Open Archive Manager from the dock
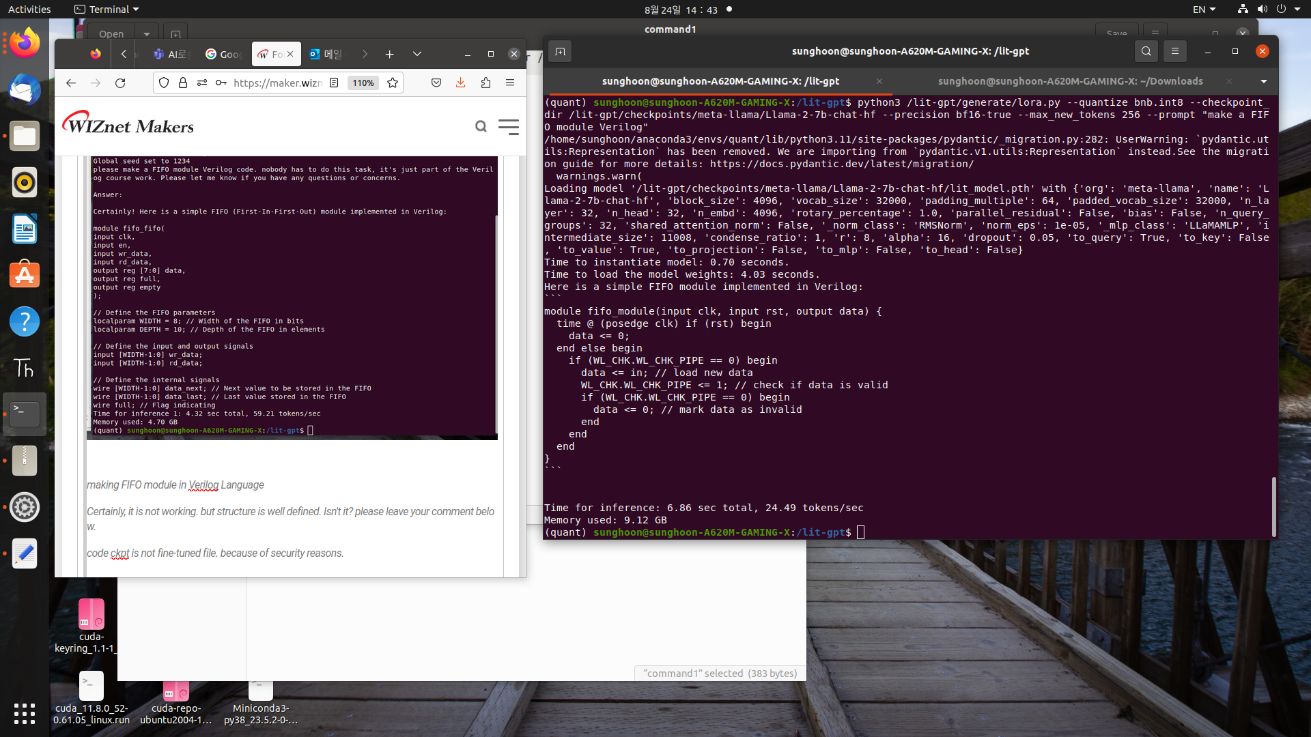The width and height of the screenshot is (1311, 737). coord(25,461)
